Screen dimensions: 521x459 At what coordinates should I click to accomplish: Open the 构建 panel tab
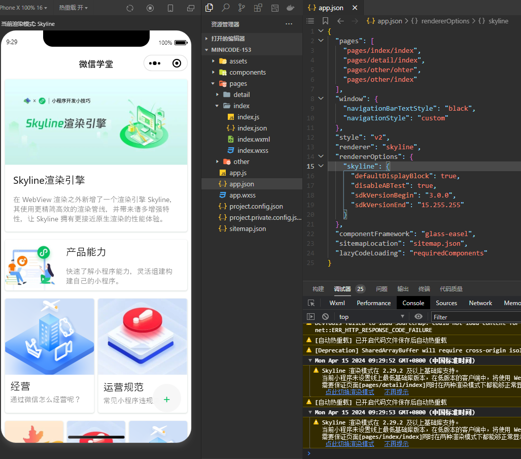click(318, 289)
